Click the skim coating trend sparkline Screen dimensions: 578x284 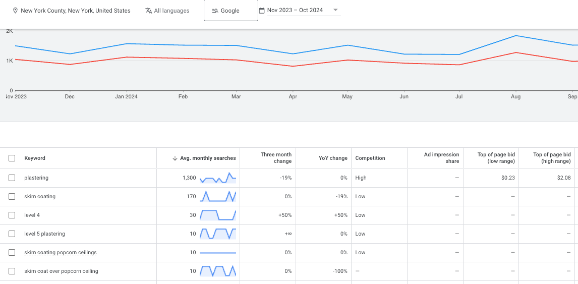217,197
